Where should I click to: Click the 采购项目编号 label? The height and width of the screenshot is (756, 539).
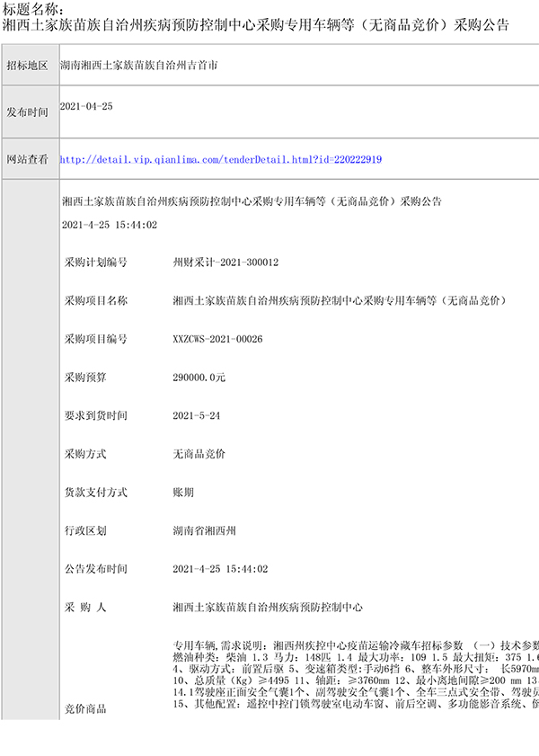96,339
